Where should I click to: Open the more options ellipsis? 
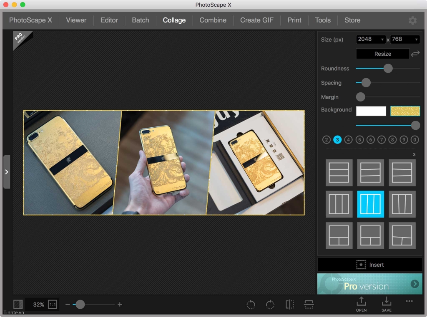[409, 301]
